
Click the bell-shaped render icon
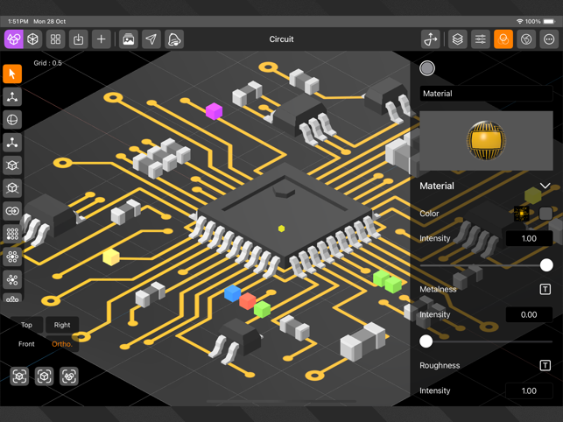tap(174, 39)
